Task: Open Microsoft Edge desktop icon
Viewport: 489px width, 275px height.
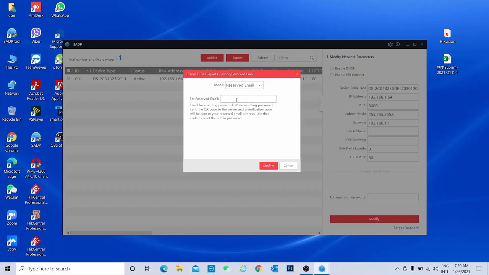Action: [12, 168]
